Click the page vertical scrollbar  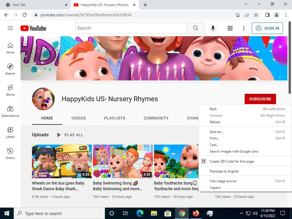[290, 58]
